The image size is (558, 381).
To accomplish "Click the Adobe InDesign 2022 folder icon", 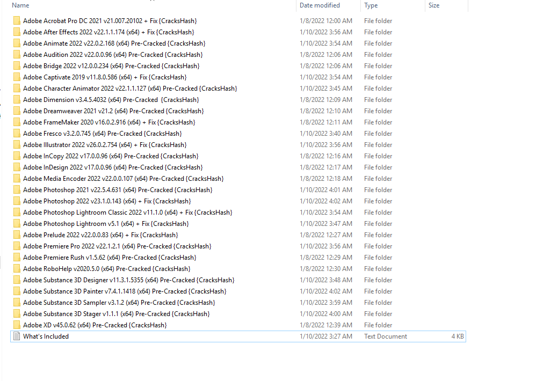I will (x=17, y=167).
